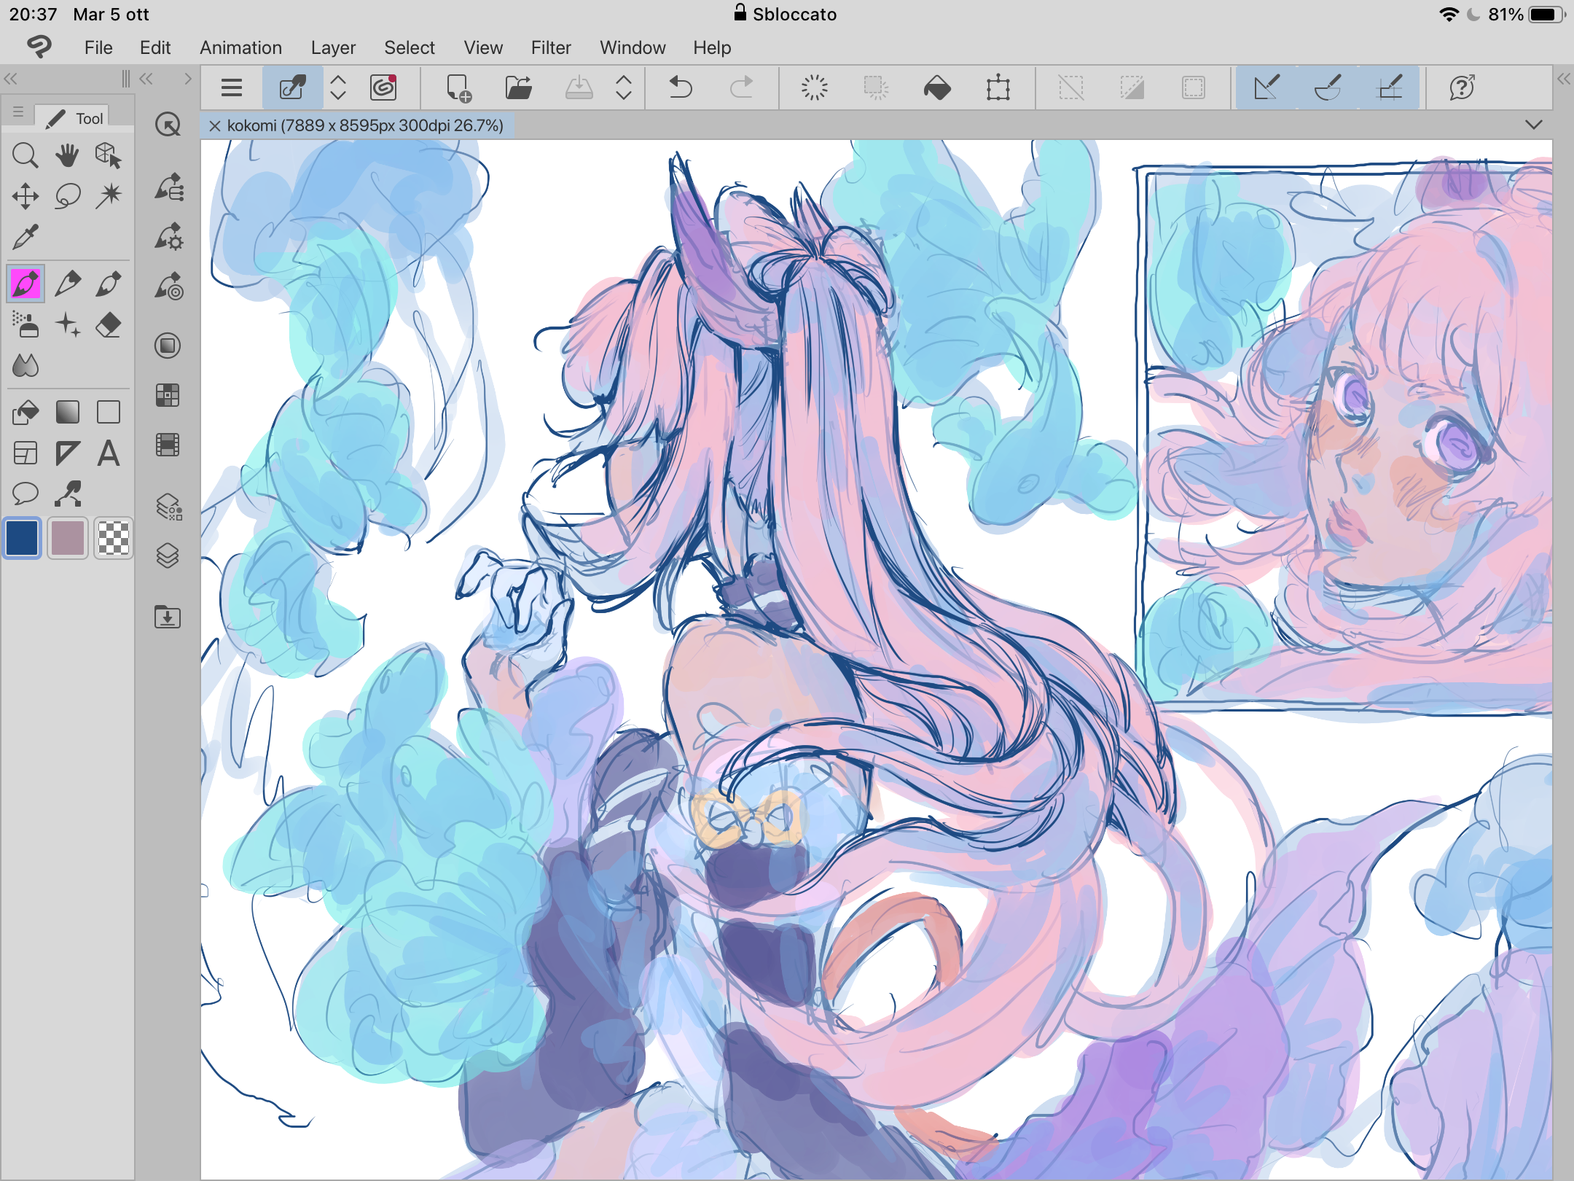Open the Material download palette icon
Screen dimensions: 1574x1181
pyautogui.click(x=168, y=617)
